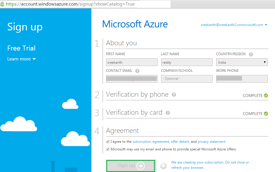
Task: Click the Last Name field containing reddy
Action: click(187, 62)
